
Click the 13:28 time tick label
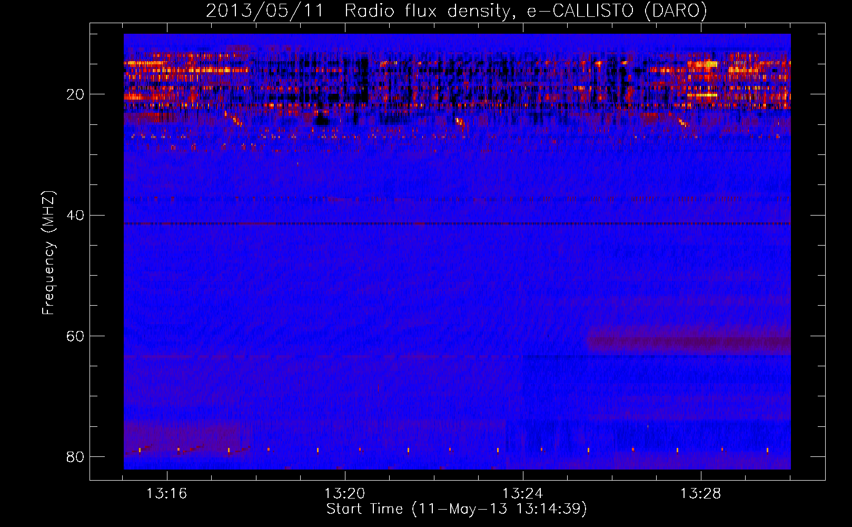[x=701, y=494]
